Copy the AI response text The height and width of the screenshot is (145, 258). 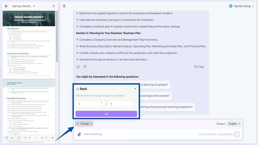(199, 66)
